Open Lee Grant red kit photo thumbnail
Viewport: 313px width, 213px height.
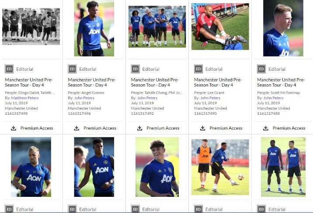220,27
